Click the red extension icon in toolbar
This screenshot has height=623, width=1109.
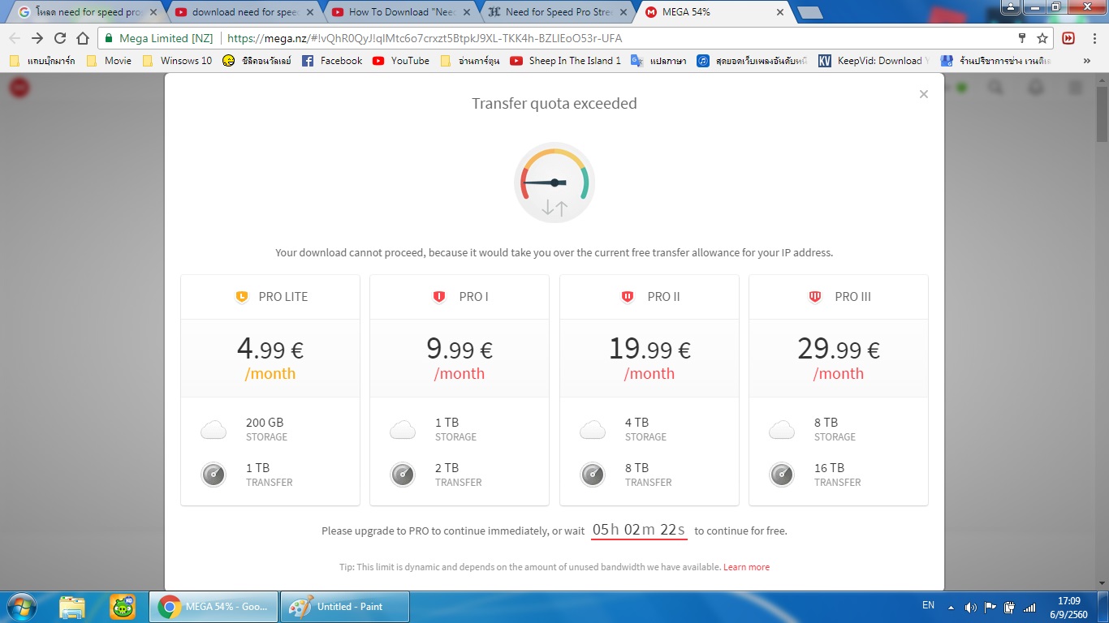point(1068,38)
